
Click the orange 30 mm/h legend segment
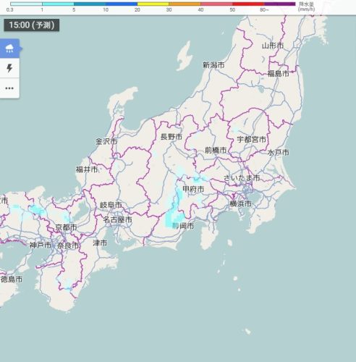tap(185, 4)
